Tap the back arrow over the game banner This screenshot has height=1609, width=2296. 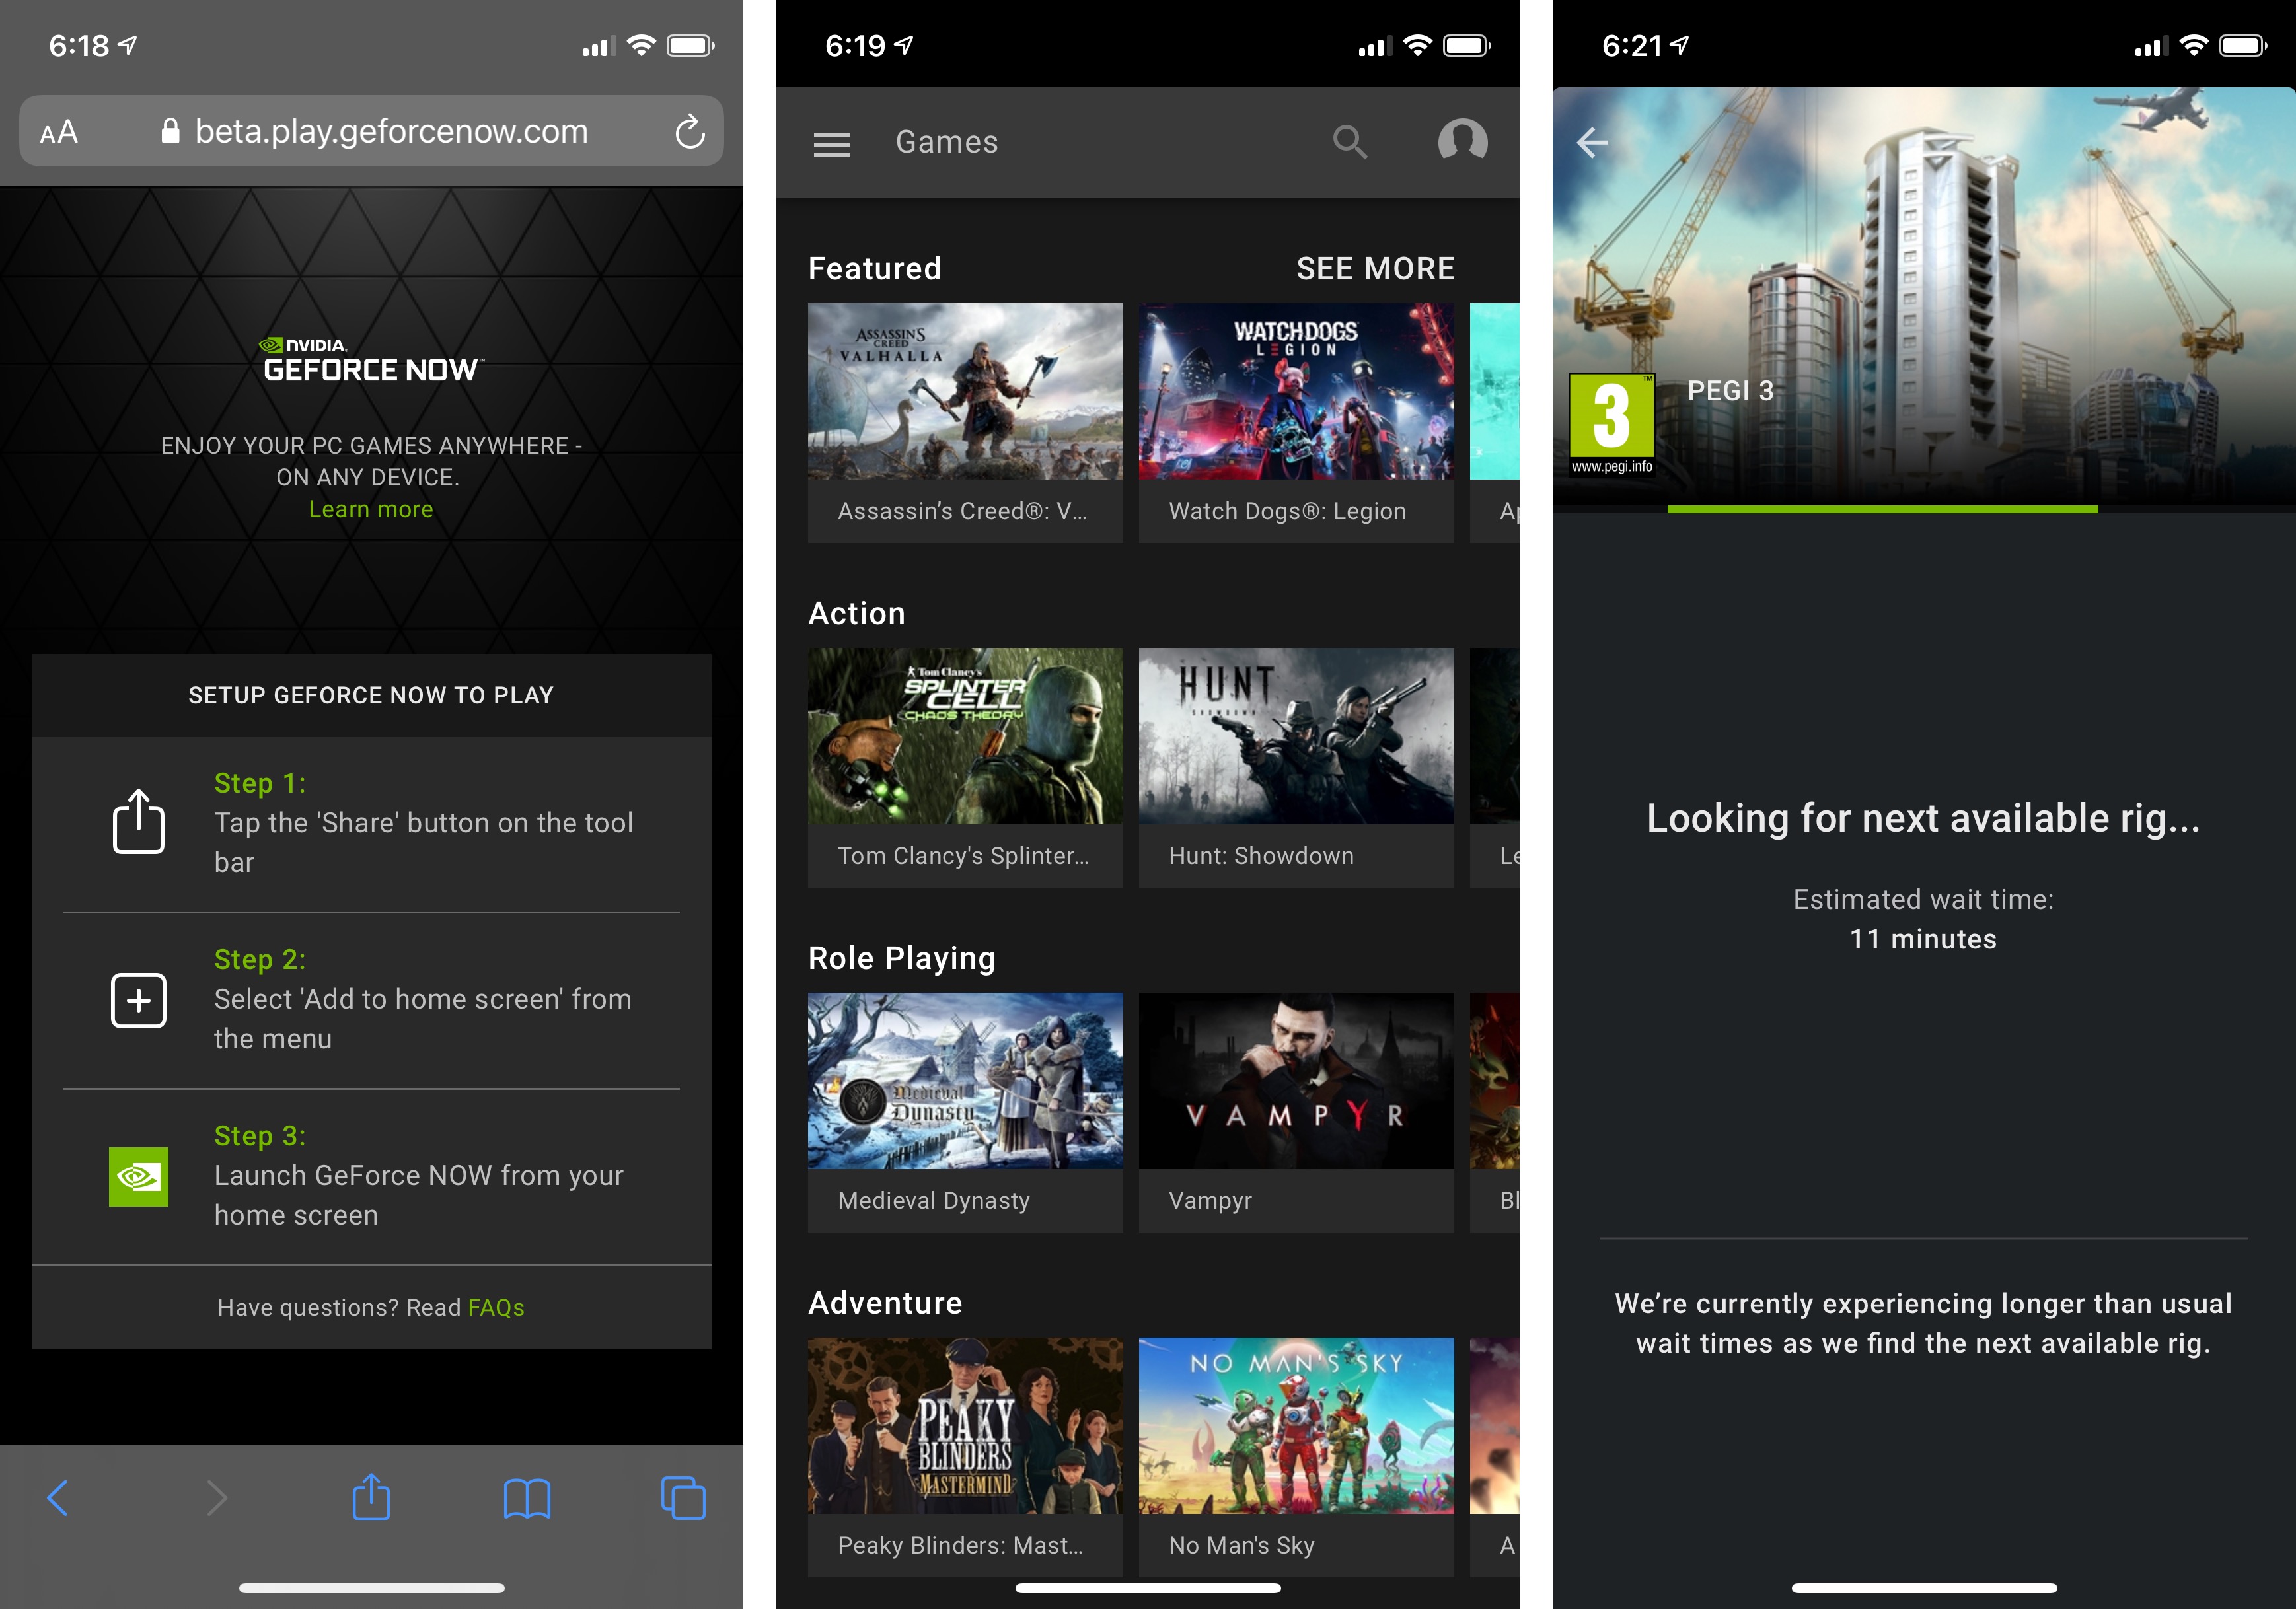pyautogui.click(x=1592, y=143)
